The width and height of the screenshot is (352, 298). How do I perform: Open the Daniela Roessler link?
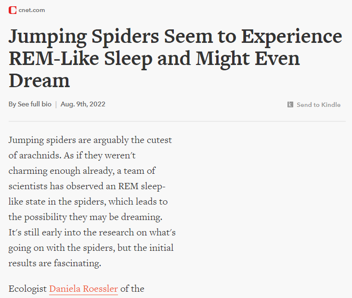(x=83, y=288)
